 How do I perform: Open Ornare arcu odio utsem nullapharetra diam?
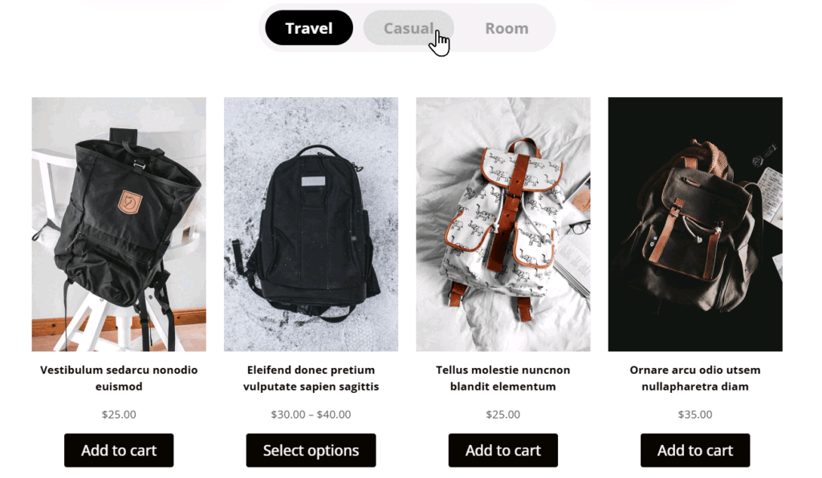pos(695,378)
